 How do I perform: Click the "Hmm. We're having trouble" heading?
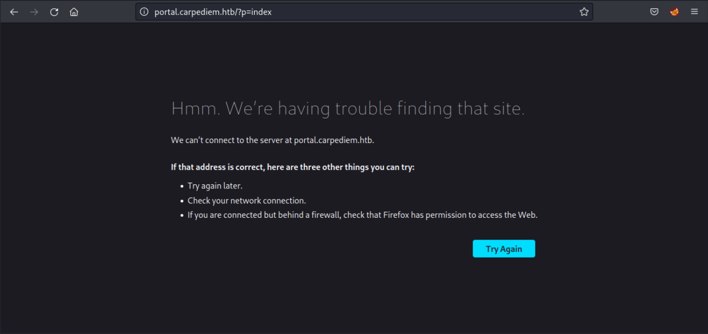pyautogui.click(x=348, y=108)
